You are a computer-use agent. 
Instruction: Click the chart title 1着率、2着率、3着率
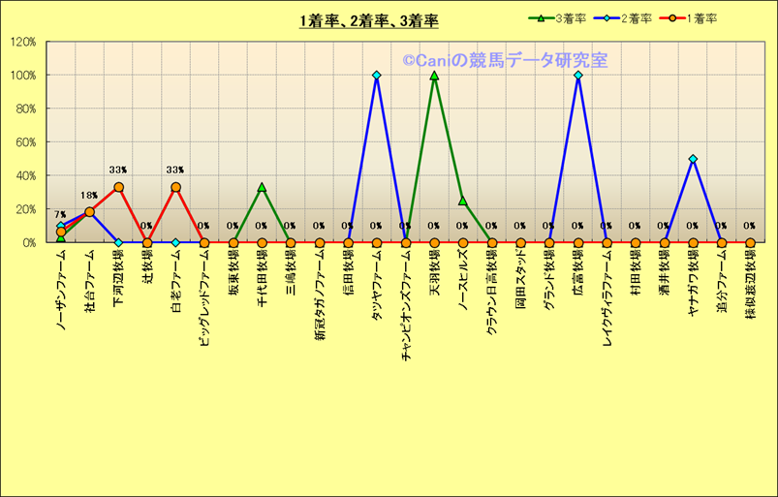(x=368, y=19)
